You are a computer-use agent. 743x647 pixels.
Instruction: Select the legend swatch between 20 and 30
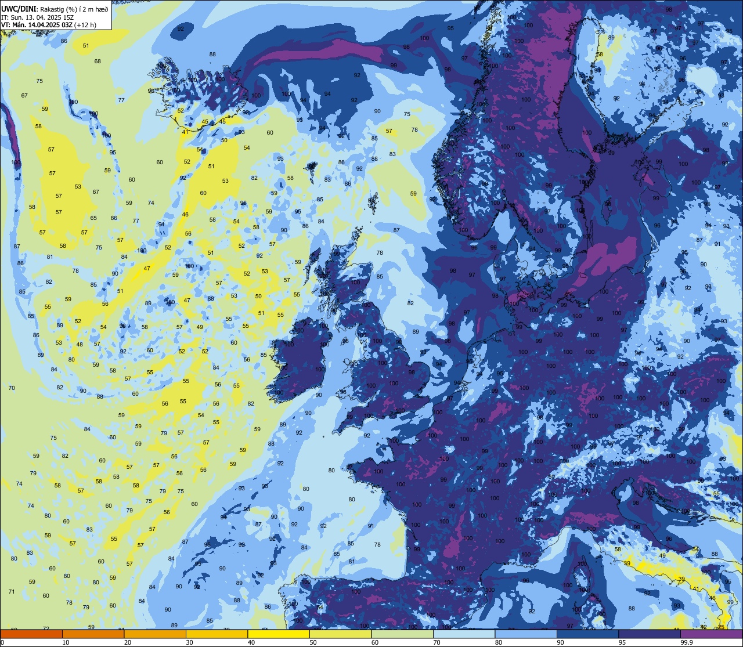coord(155,634)
